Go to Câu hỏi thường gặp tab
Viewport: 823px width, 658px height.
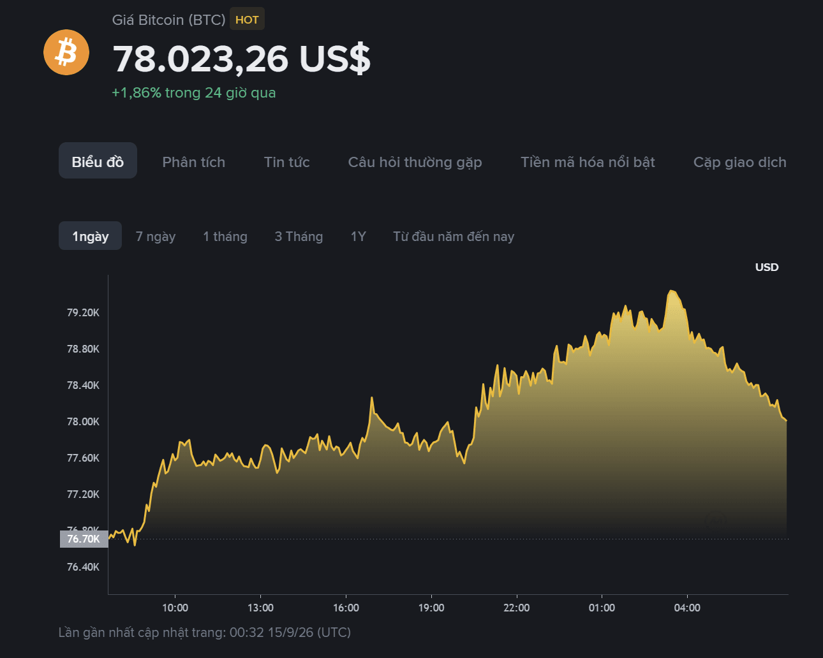pos(415,162)
